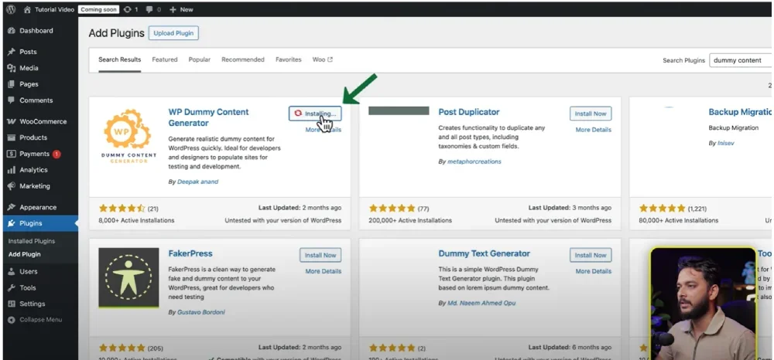This screenshot has height=360, width=774.
Task: Switch to the Favorites tab
Action: pyautogui.click(x=288, y=59)
